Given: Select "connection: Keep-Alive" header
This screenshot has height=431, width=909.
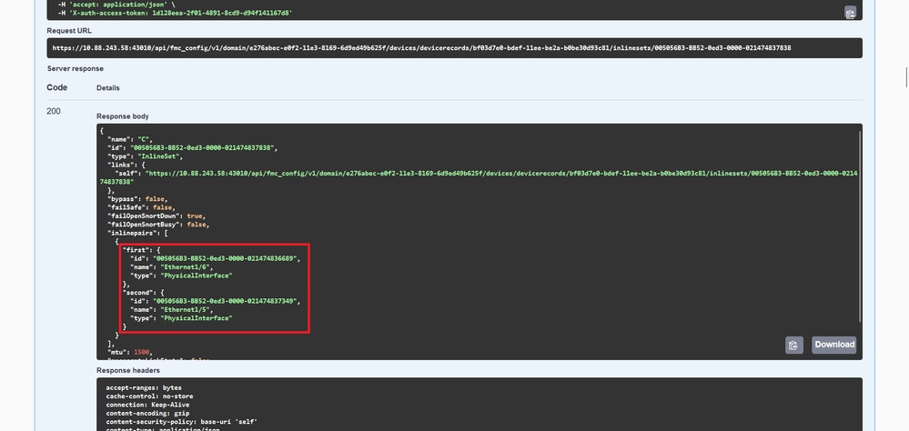Looking at the screenshot, I should [x=147, y=405].
